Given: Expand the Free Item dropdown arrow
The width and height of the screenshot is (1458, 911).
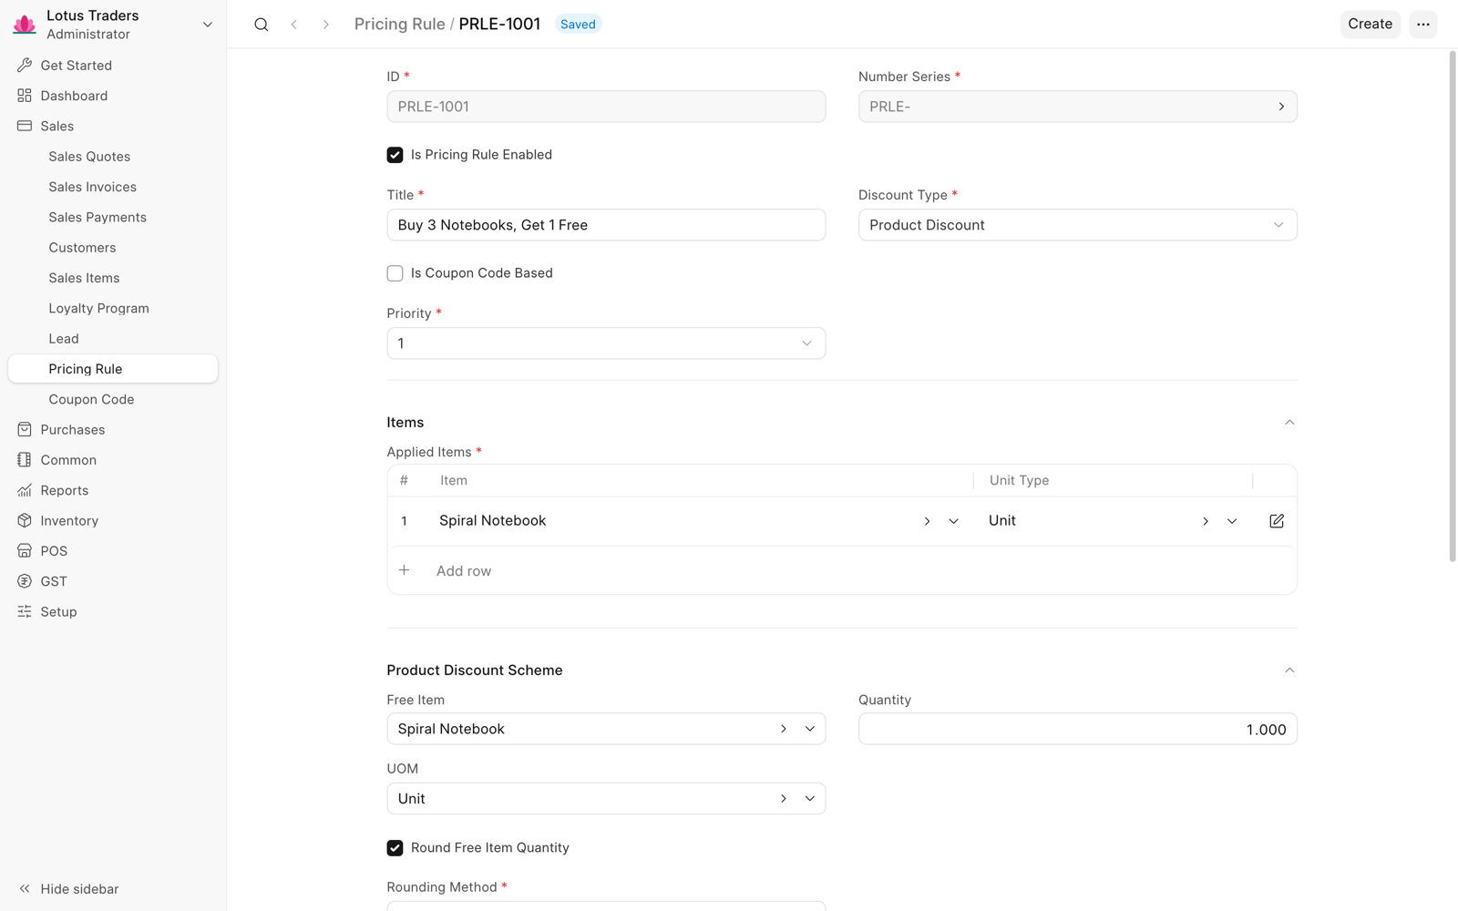Looking at the screenshot, I should tap(809, 729).
